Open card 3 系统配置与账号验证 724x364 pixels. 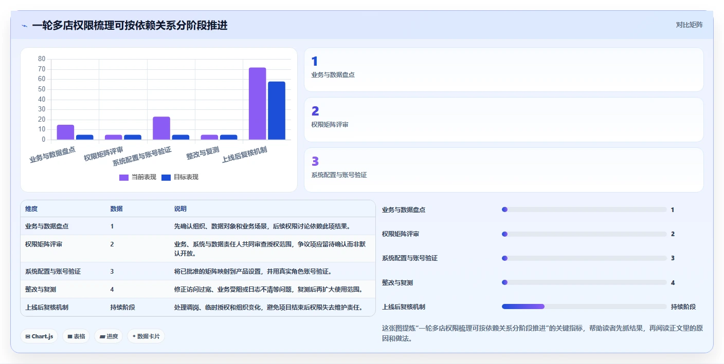[504, 170]
